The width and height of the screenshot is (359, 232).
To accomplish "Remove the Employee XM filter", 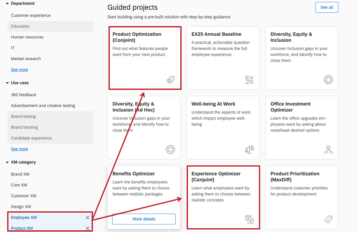I will coord(87,218).
